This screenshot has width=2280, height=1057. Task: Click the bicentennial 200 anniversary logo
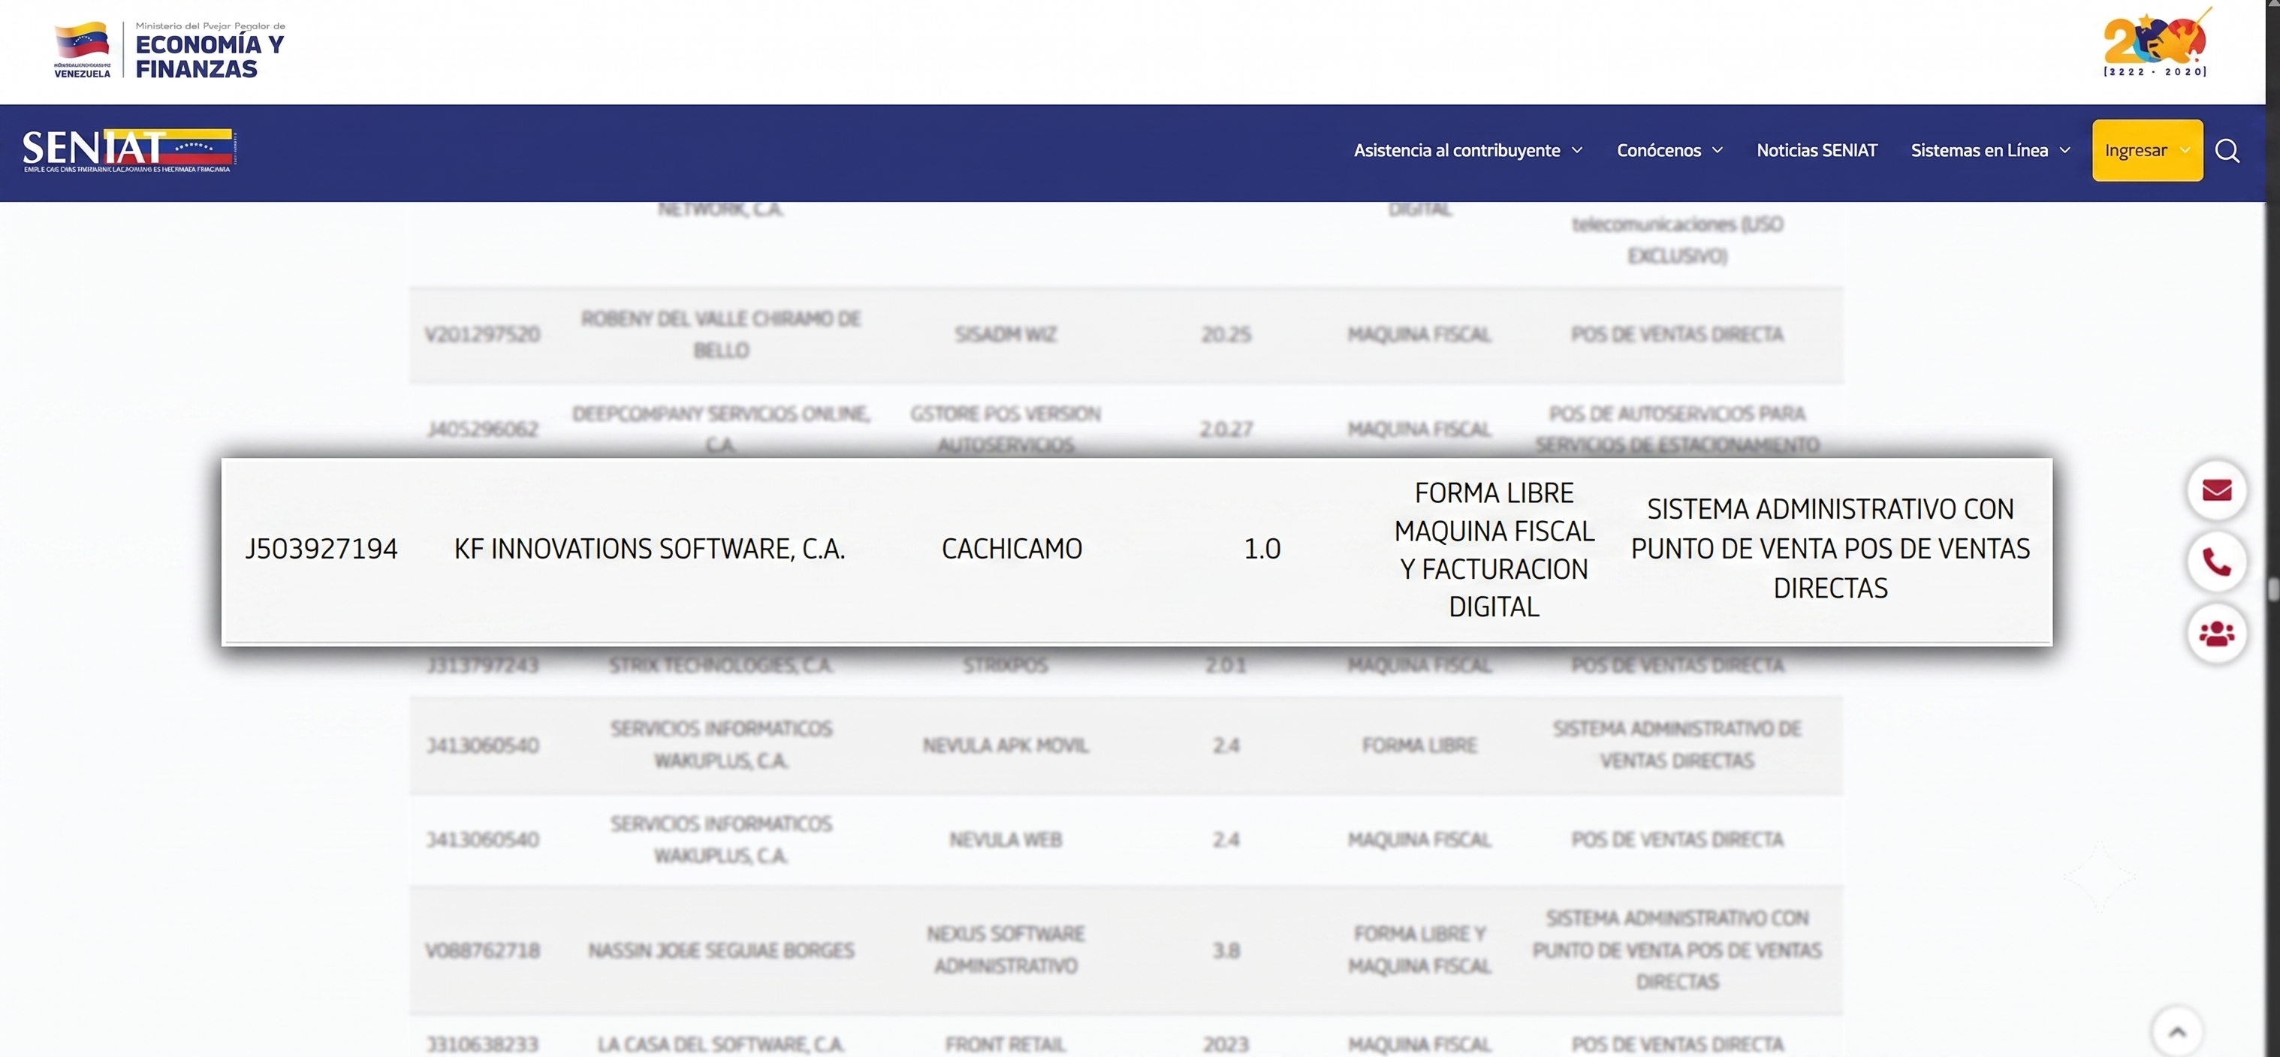2155,43
